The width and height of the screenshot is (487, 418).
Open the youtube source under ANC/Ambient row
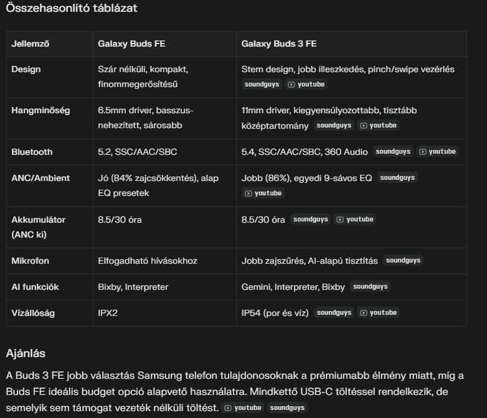click(263, 193)
